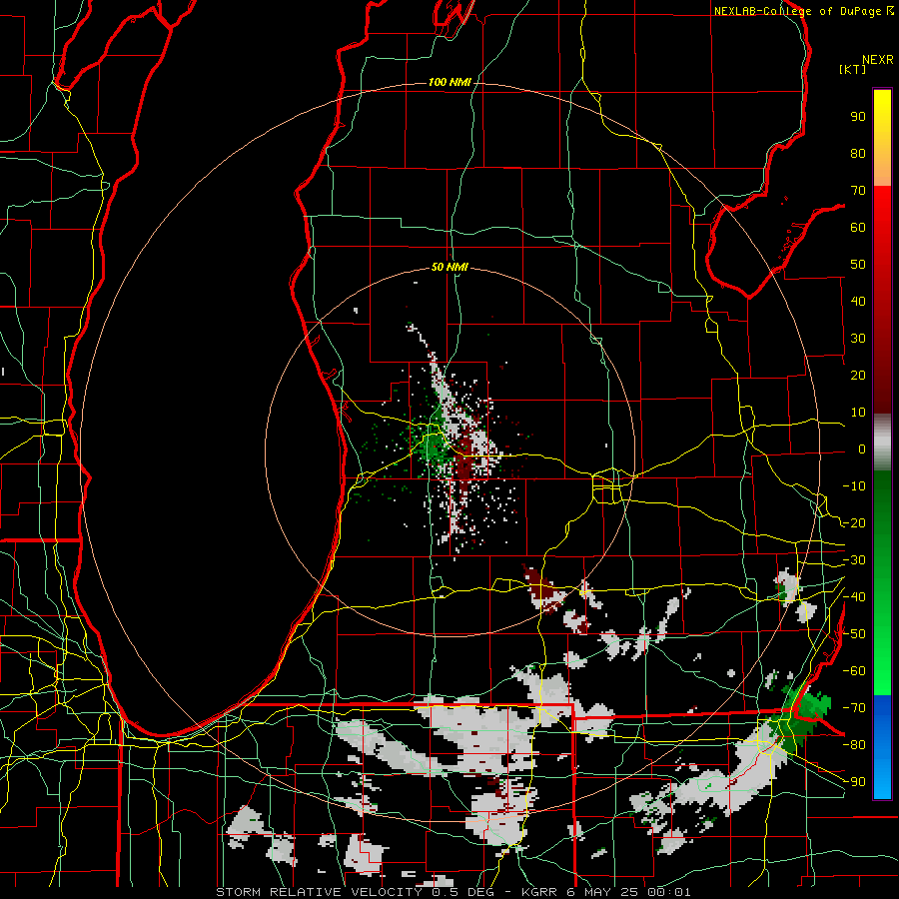This screenshot has height=899, width=899.
Task: Click the -50 value on velocity scale
Action: tap(854, 633)
